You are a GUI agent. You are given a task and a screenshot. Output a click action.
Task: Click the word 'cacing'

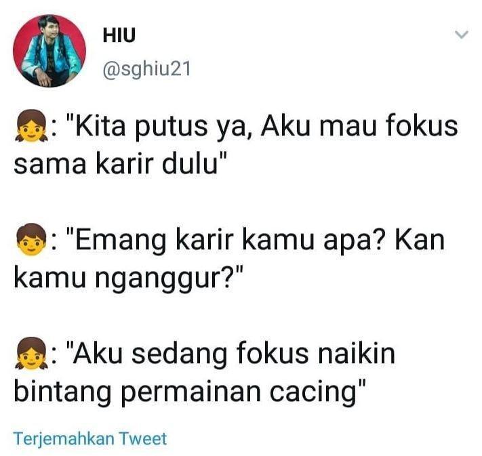pos(313,394)
